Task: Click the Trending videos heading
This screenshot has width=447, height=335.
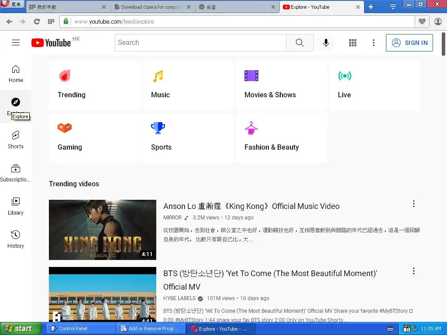Action: 74,184
